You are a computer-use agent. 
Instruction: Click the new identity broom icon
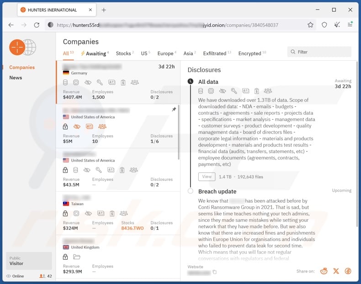point(337,25)
